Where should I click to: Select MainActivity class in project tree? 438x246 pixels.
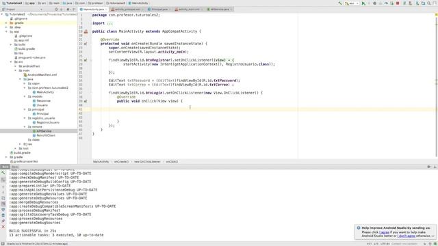click(43, 92)
